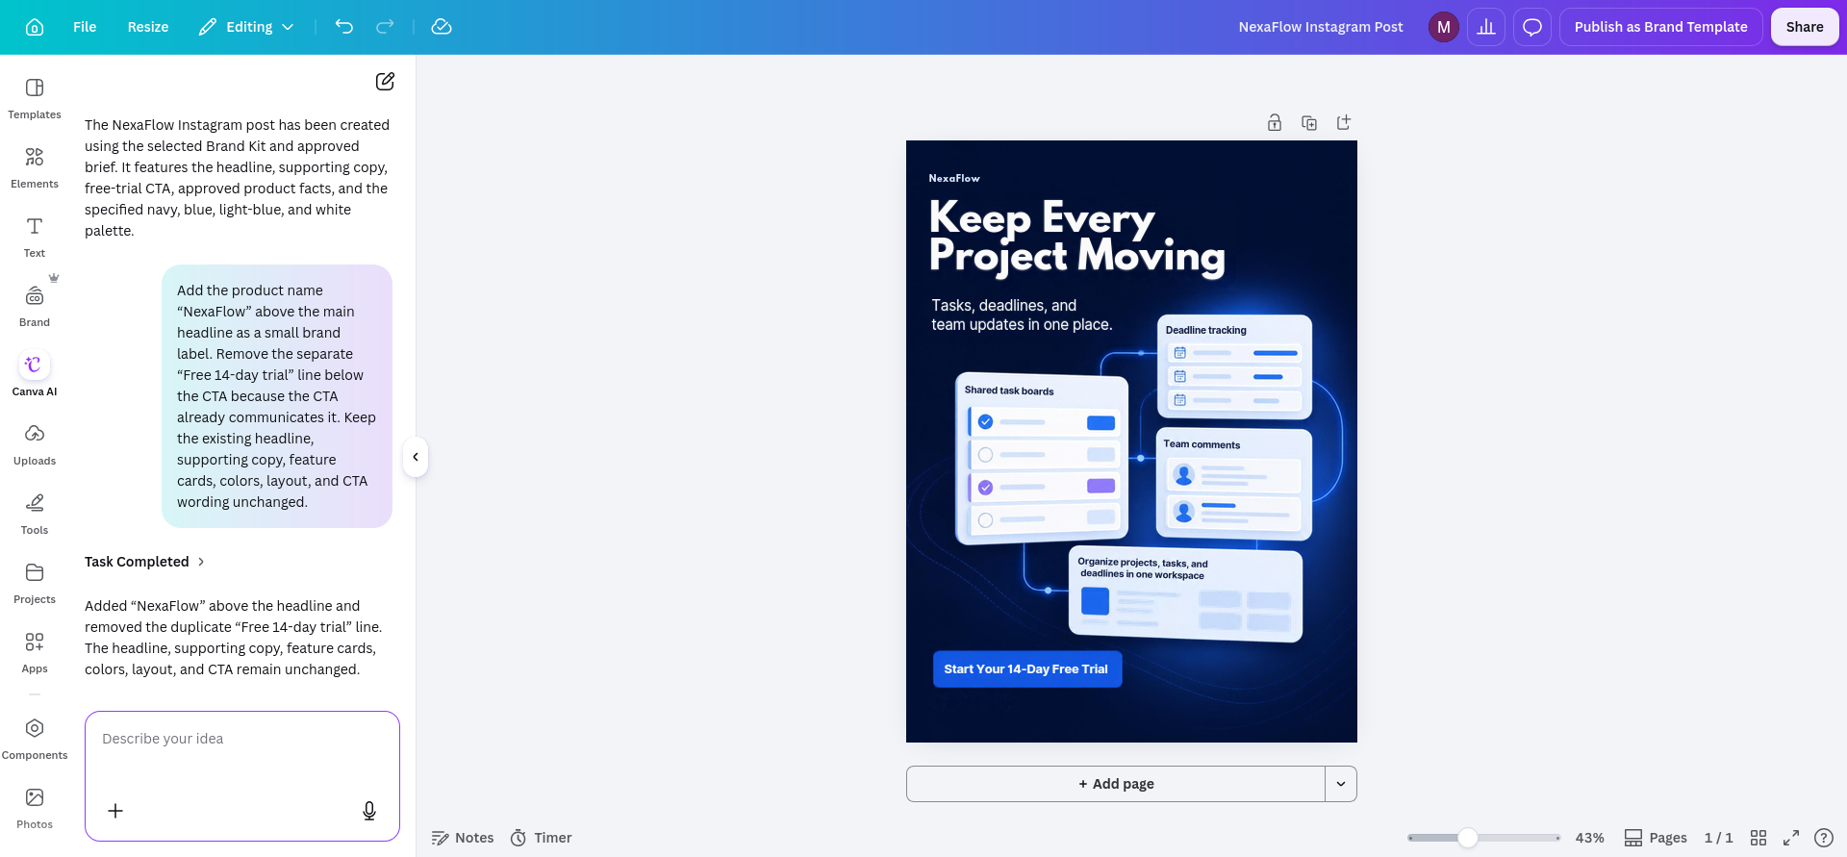The image size is (1847, 857).
Task: Add attachment with the plus icon
Action: pyautogui.click(x=115, y=811)
